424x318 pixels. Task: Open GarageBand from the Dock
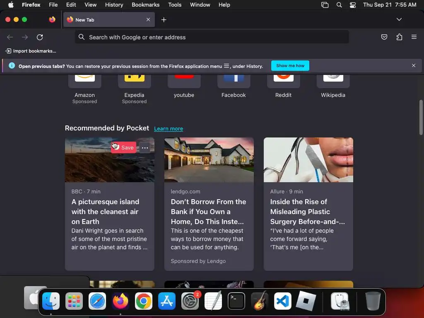click(260, 301)
